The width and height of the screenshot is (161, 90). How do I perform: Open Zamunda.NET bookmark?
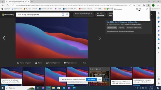[17, 9]
